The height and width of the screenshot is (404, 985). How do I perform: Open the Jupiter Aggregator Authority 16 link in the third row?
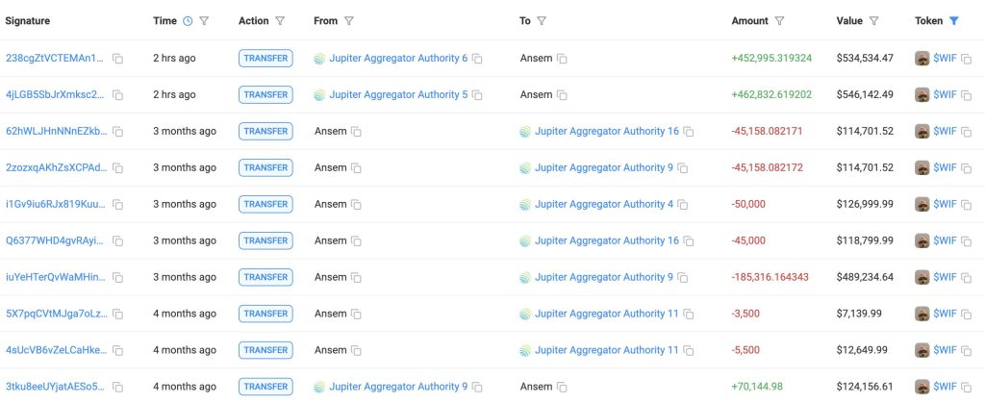pos(606,132)
